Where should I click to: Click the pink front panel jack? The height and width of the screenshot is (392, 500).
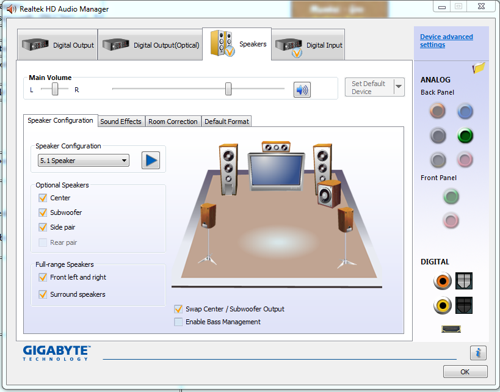coord(451,220)
